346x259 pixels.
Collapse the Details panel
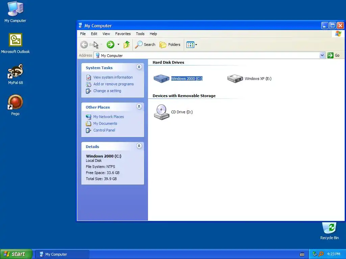[139, 146]
